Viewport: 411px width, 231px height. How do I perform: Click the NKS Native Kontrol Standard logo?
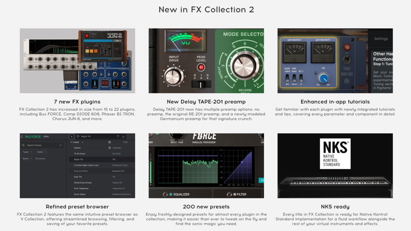(335, 154)
